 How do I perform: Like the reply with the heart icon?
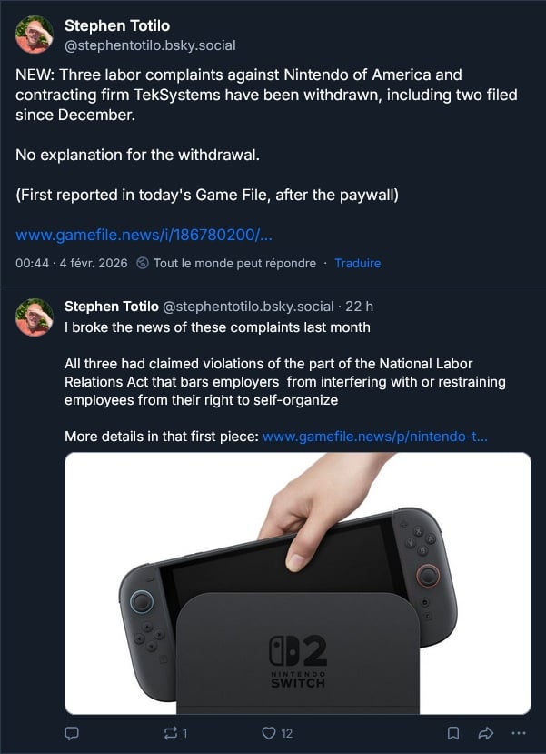click(268, 733)
